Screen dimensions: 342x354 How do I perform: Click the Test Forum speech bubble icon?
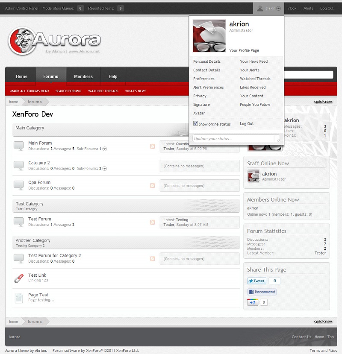[19, 222]
